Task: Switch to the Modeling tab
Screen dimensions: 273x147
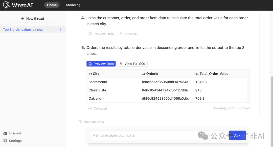Action: [73, 5]
